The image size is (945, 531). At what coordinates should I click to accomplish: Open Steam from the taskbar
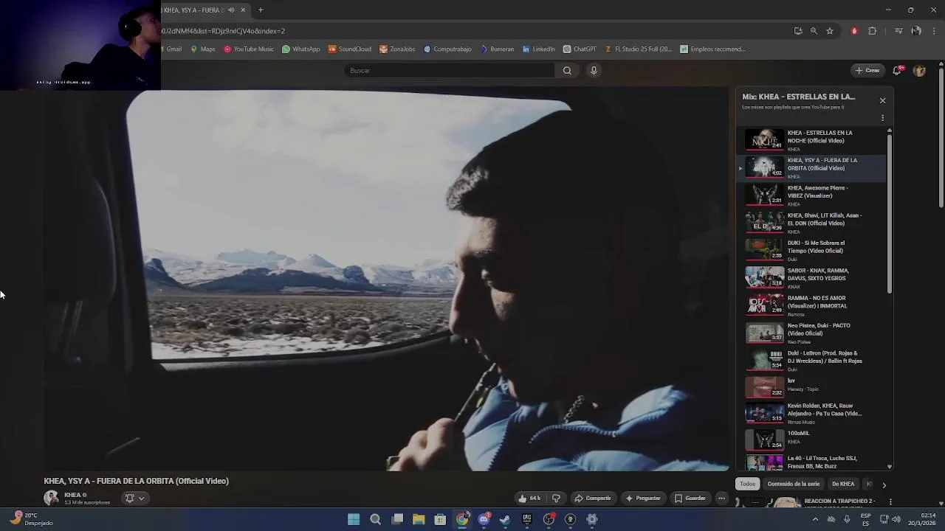505,519
